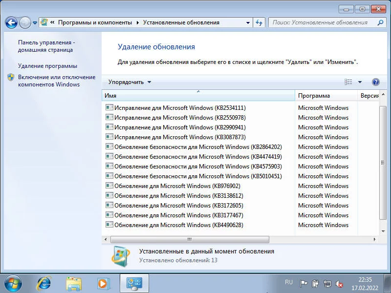Open the recent pages dropdown next to Forward

point(35,23)
